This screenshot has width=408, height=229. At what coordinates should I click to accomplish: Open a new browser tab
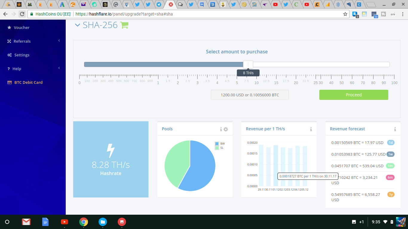tap(371, 4)
